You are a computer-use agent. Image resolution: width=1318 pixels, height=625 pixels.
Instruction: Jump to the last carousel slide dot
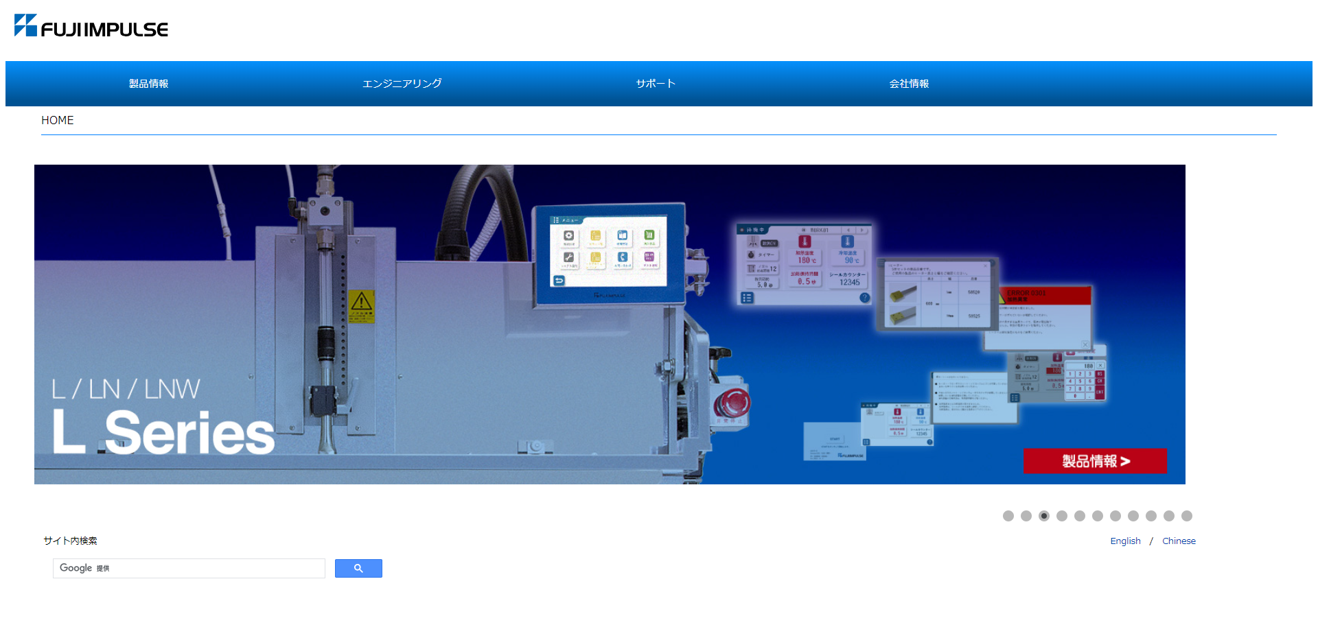(x=1187, y=516)
